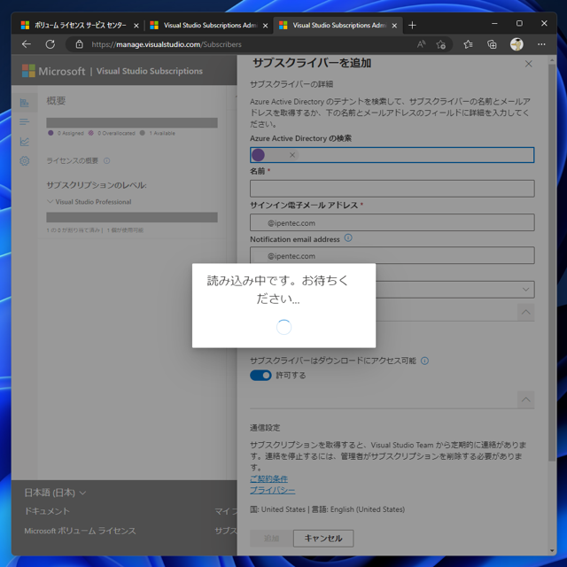Collapse the section above 通信設定
This screenshot has height=567, width=567.
tap(525, 400)
